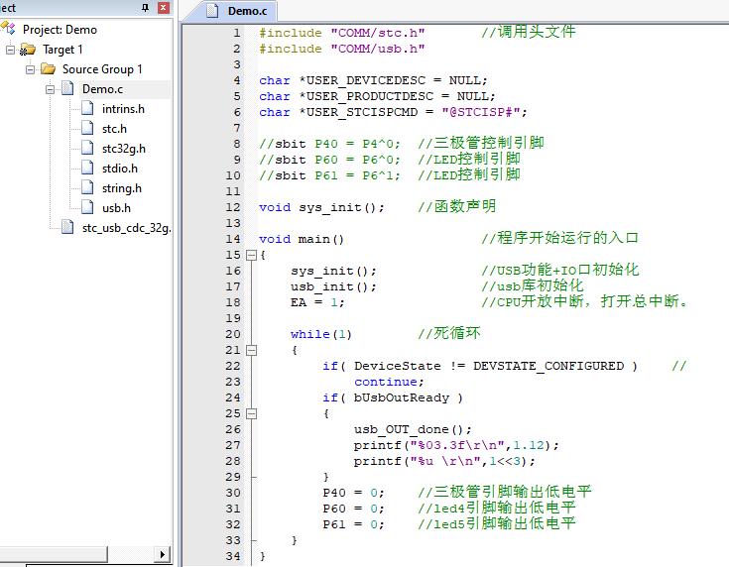
Task: Select Project: Demo root item
Action: [60, 30]
